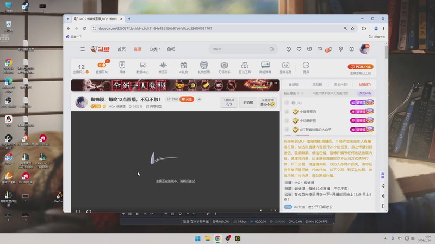Switch to the 贵宾(423) tab
435x244 pixels.
pos(341,85)
